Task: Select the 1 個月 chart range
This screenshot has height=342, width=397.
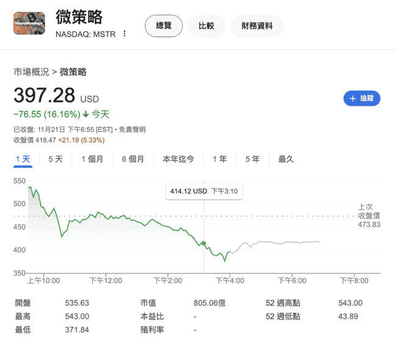Action: point(92,159)
